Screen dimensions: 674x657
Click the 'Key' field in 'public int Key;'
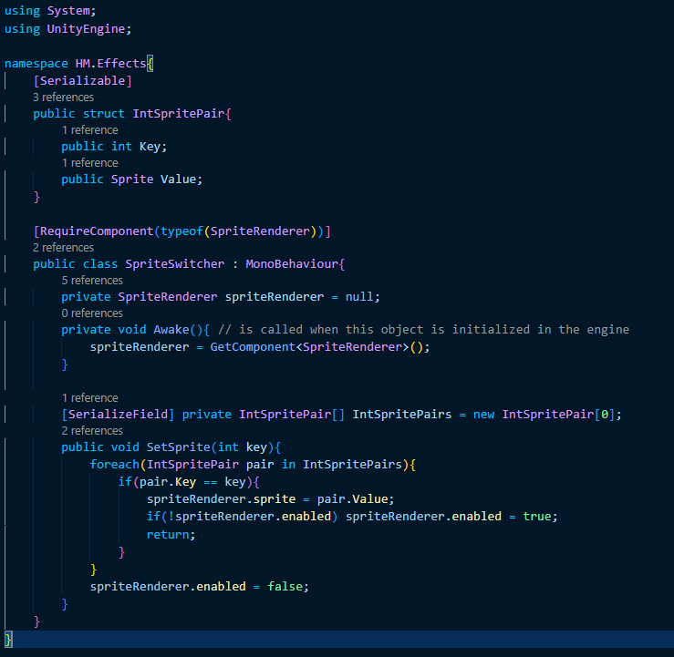(150, 147)
